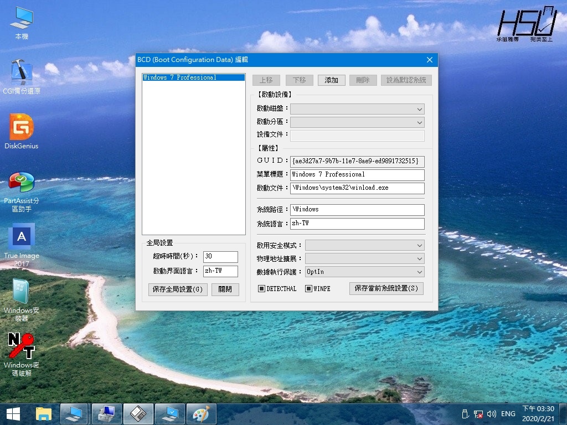Click the 添加 button

332,80
